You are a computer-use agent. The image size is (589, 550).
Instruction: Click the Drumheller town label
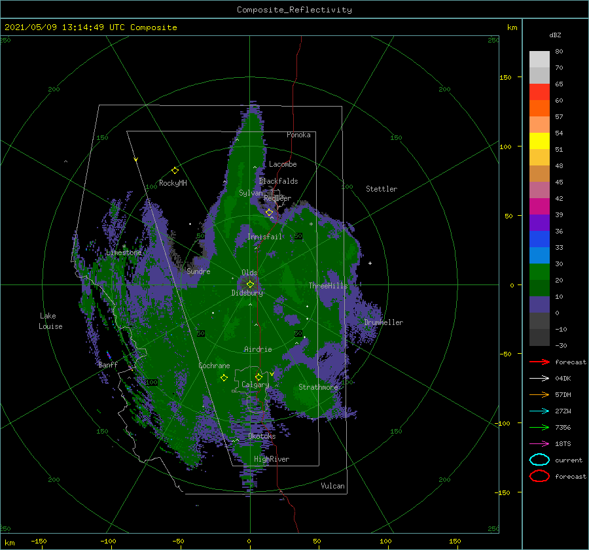(384, 322)
